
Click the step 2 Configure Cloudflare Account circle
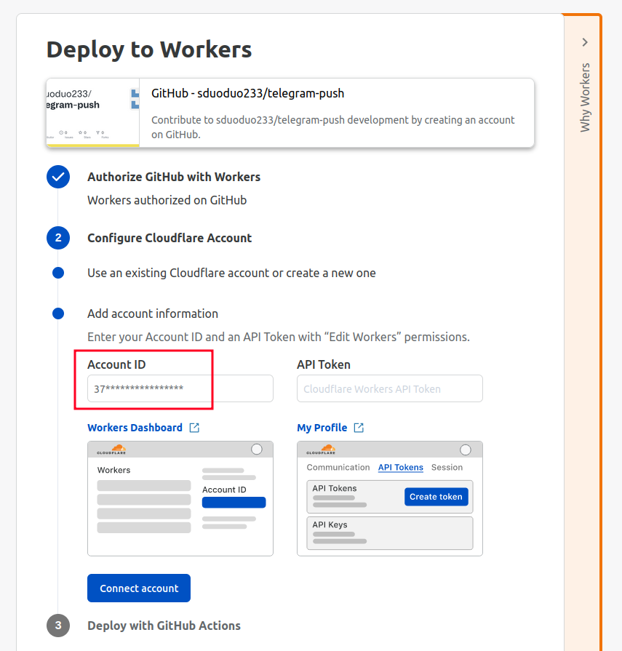pos(58,238)
